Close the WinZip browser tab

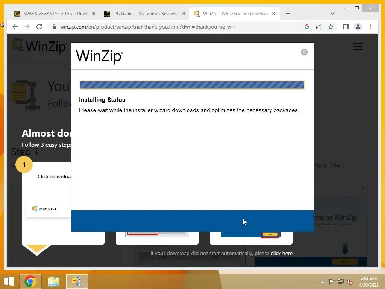[x=274, y=14]
